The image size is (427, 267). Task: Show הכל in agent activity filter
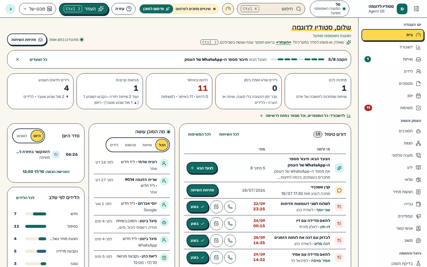(162, 145)
